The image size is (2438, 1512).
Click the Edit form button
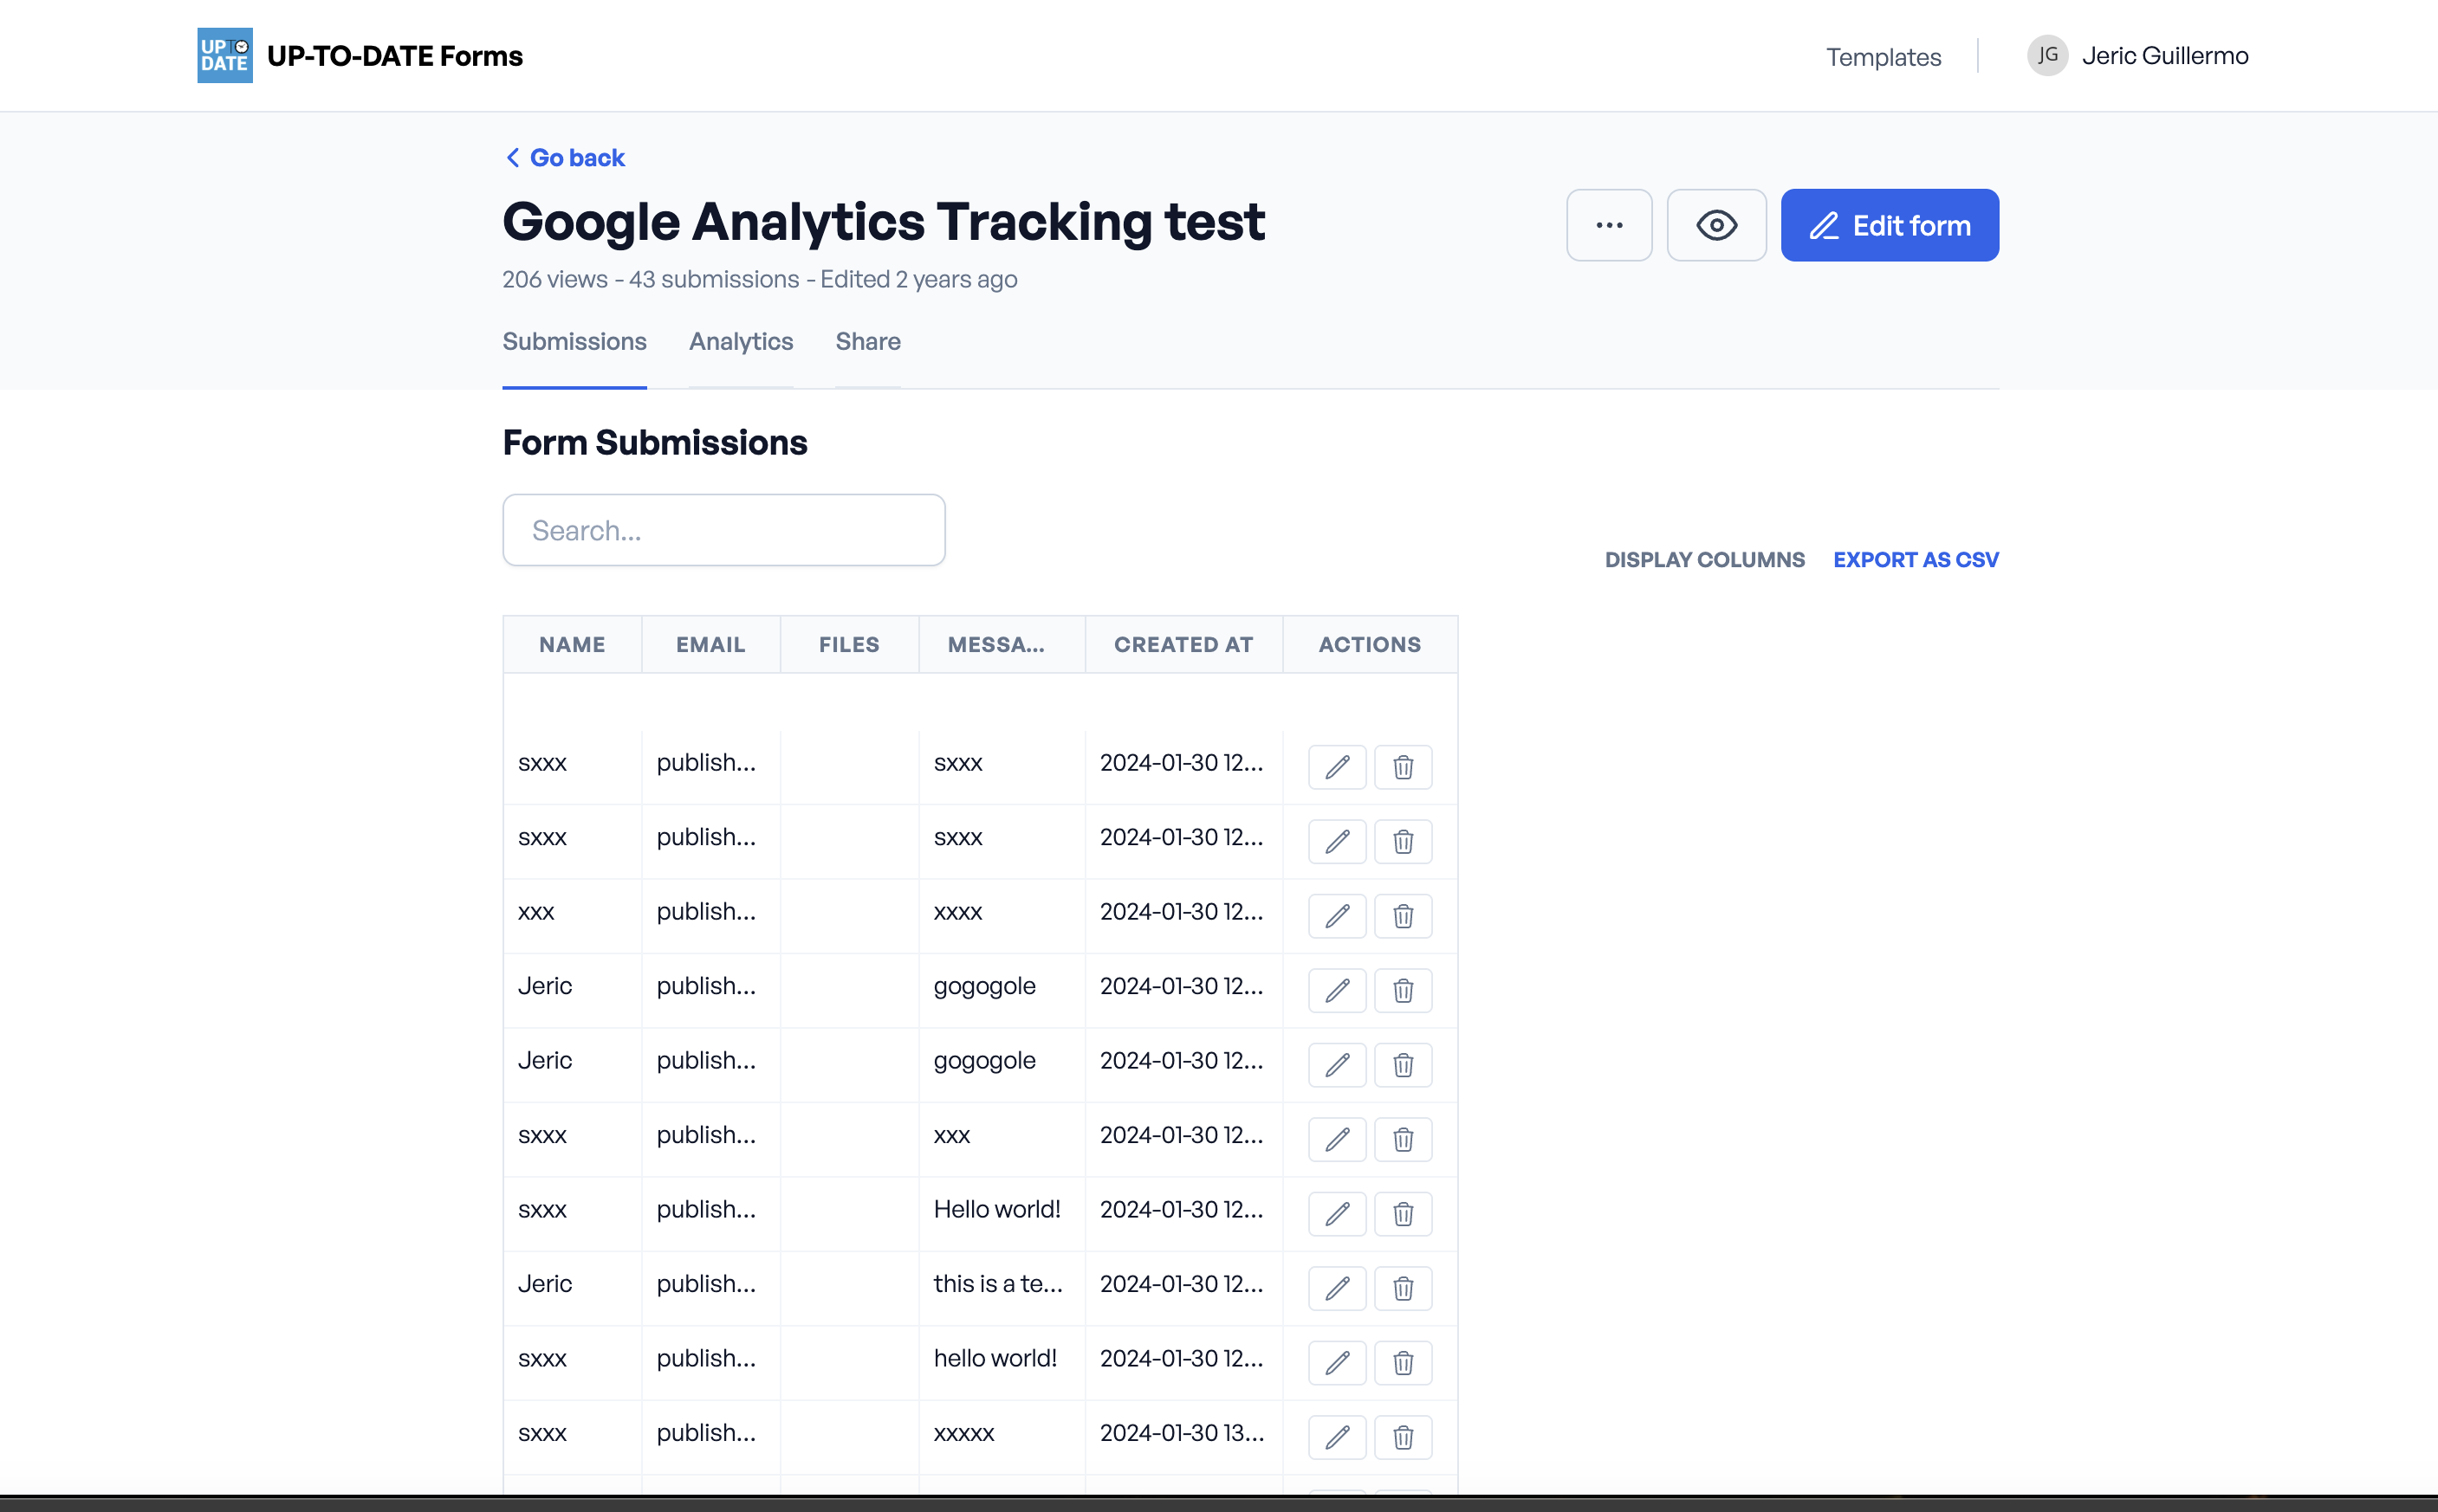[1889, 225]
